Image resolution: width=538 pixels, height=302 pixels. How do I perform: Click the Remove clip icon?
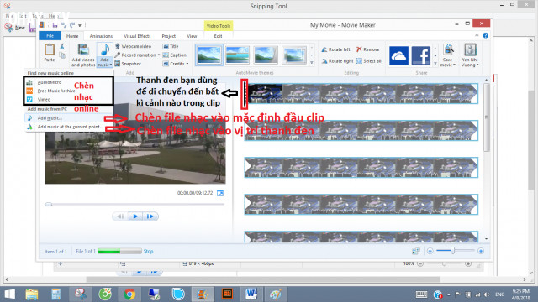click(359, 49)
